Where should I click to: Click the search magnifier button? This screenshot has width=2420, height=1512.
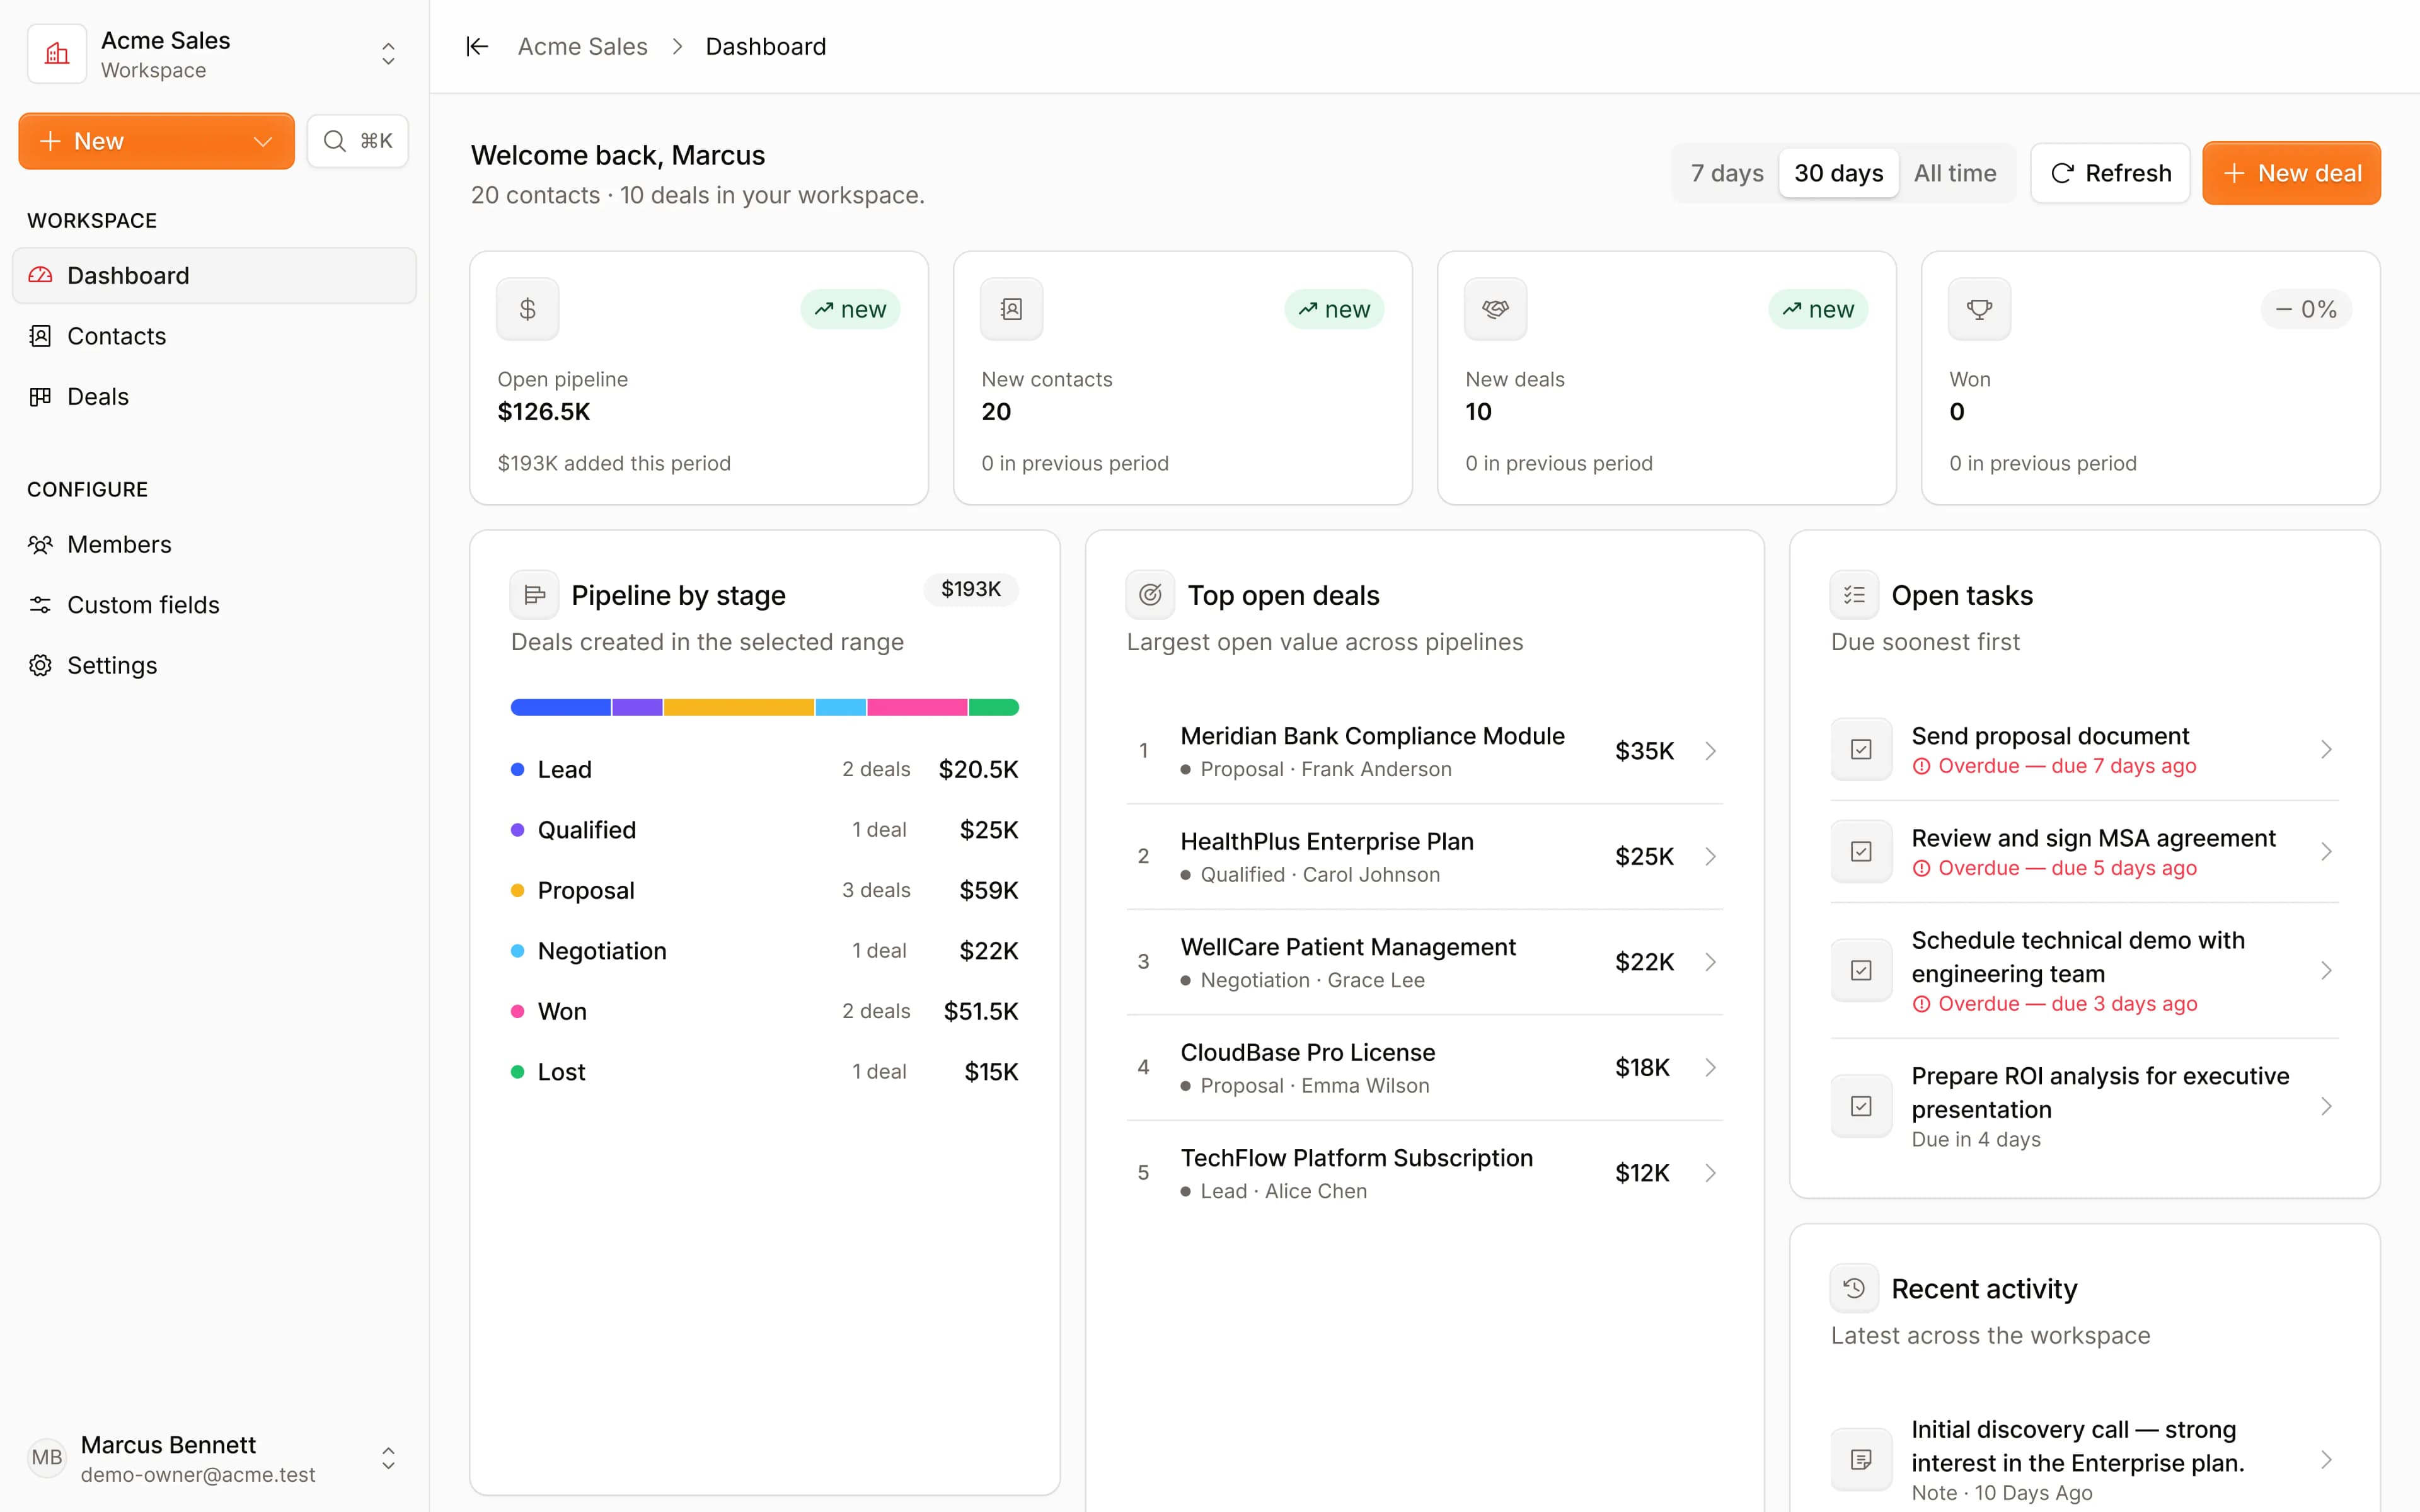358,141
